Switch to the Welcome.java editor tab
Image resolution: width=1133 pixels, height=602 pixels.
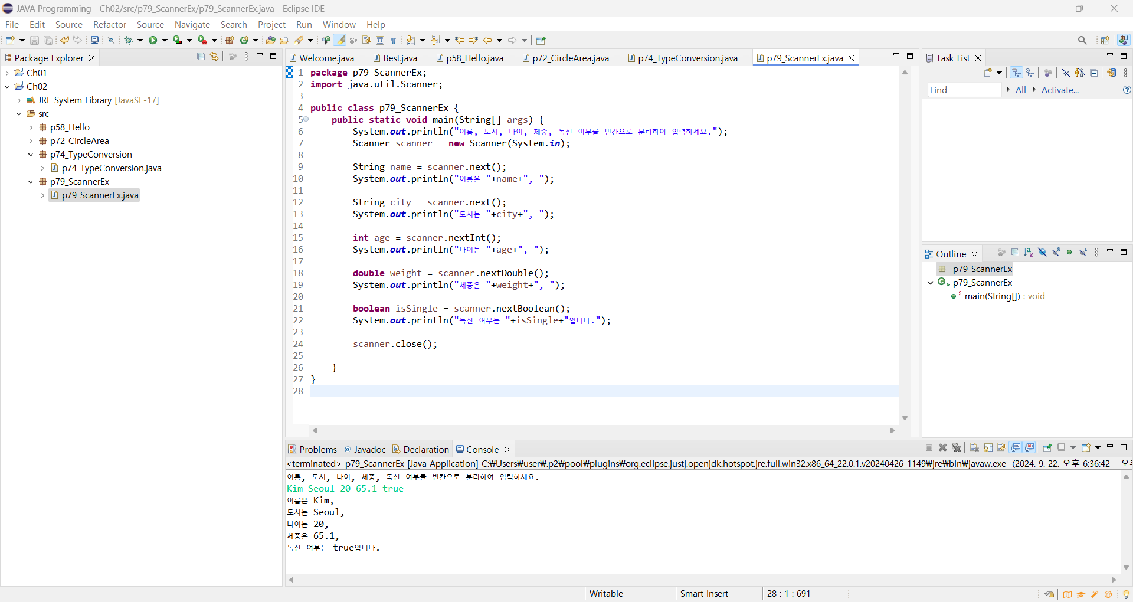coord(322,58)
